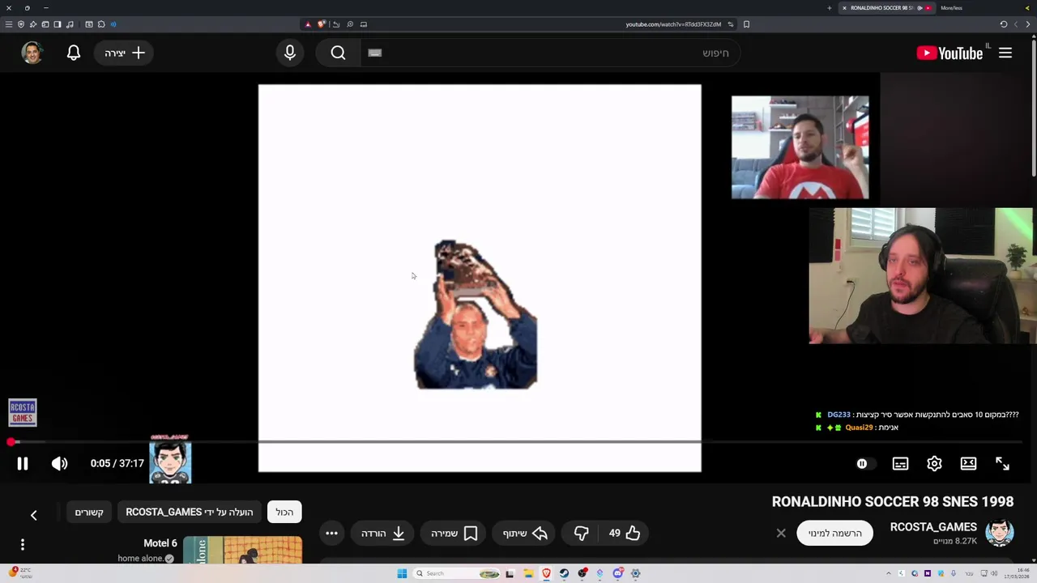Toggle the browser sidebar panel icon
1037x583 pixels.
58,24
